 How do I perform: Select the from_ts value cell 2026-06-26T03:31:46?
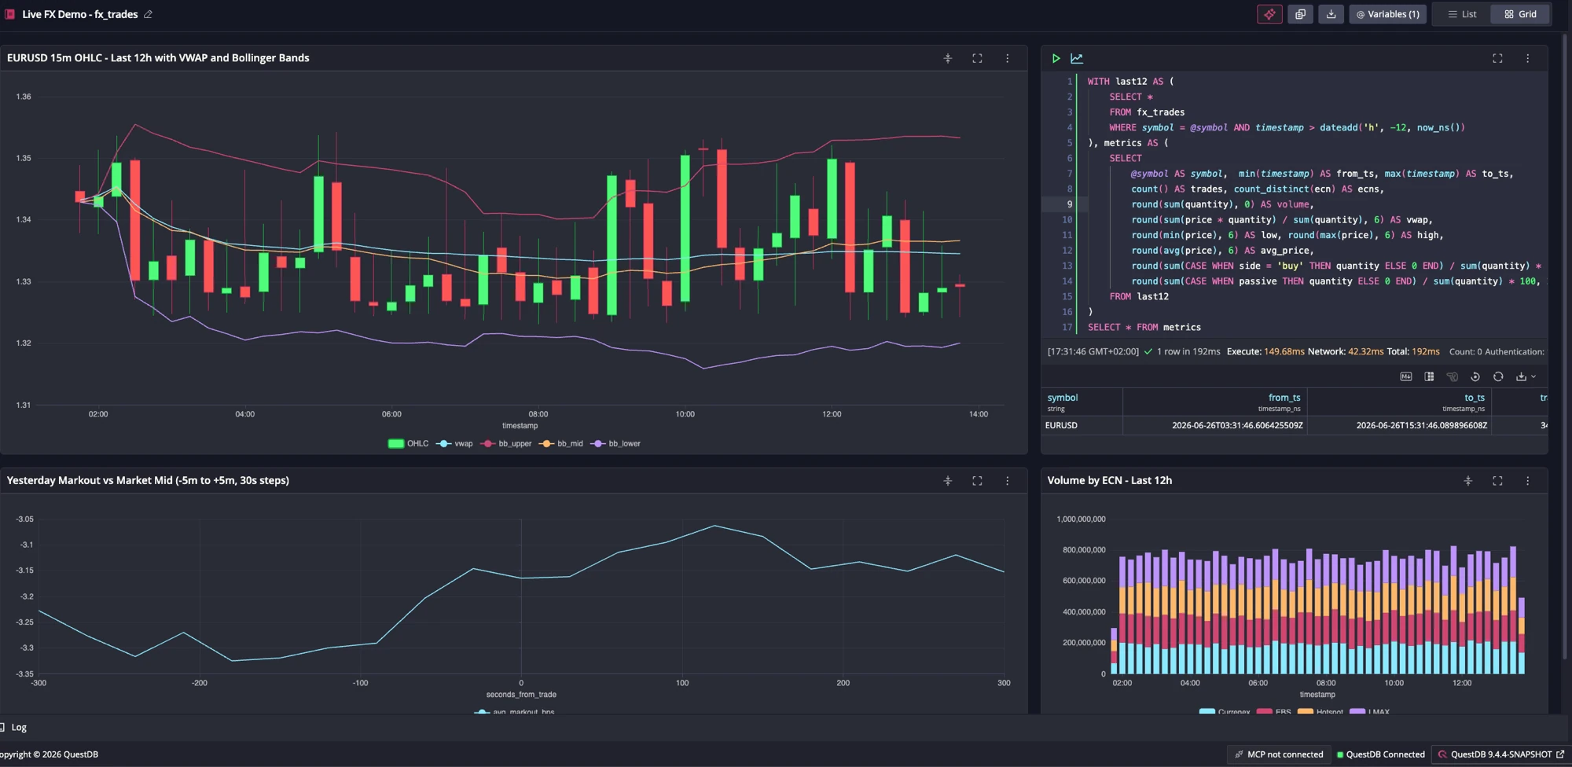coord(1214,425)
